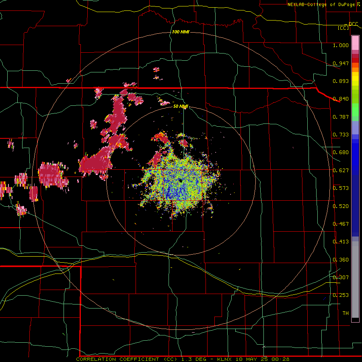The image size is (362, 362).
Task: Click the 0.787 value on the color scale
Action: tap(341, 117)
